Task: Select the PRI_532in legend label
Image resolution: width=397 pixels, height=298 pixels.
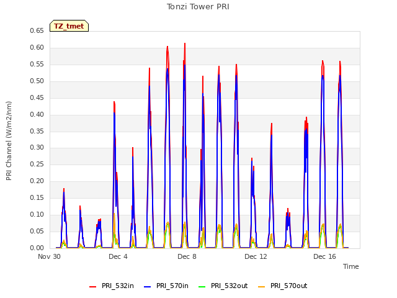Action: (x=118, y=286)
